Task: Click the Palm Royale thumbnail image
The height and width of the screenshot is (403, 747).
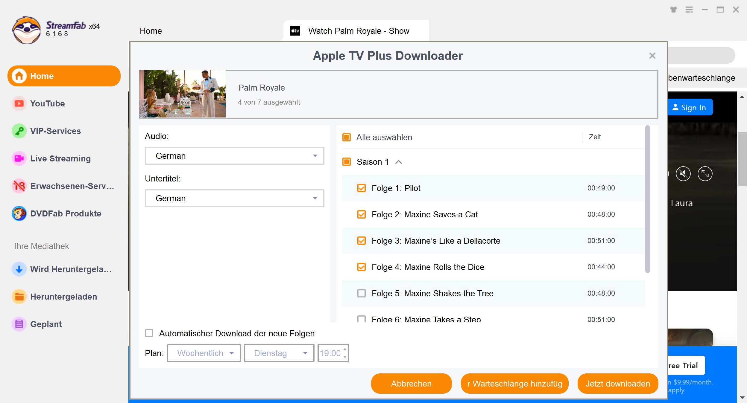Action: pyautogui.click(x=182, y=94)
